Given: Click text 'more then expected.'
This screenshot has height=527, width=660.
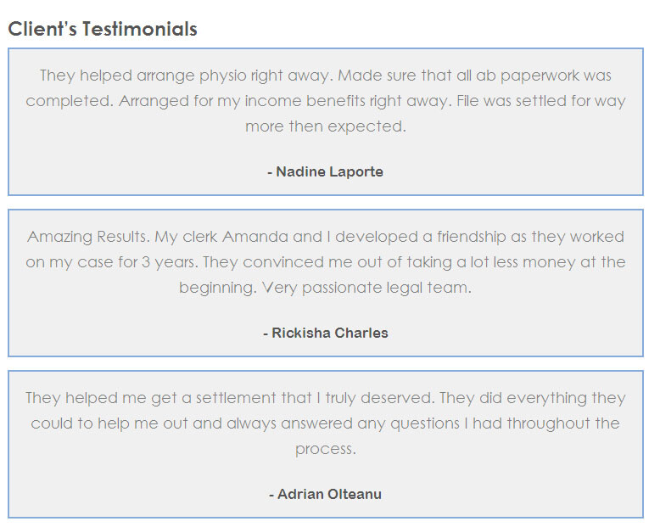Looking at the screenshot, I should pyautogui.click(x=326, y=126).
